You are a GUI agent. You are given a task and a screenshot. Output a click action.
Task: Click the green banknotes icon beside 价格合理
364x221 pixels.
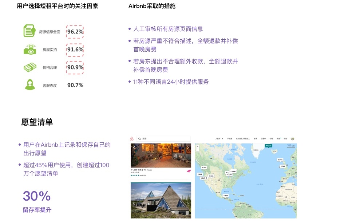(x=30, y=67)
